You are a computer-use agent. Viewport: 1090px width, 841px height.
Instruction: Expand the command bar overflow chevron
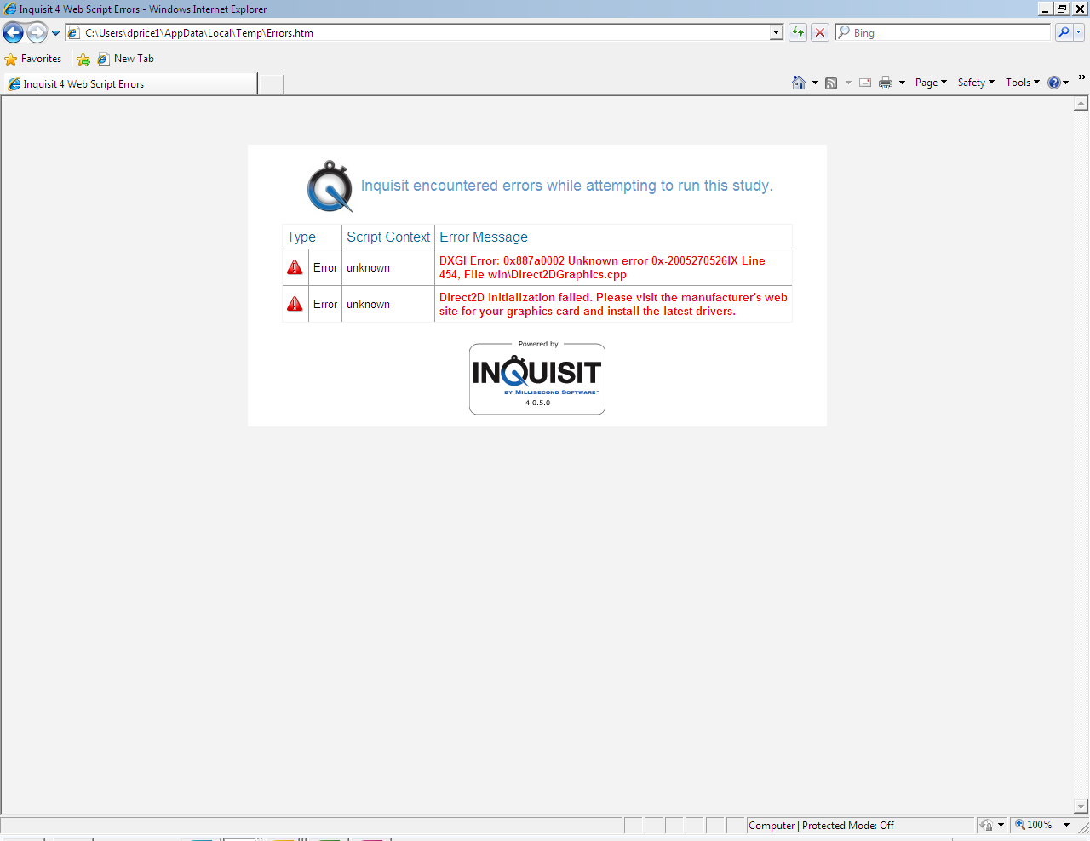[1081, 77]
